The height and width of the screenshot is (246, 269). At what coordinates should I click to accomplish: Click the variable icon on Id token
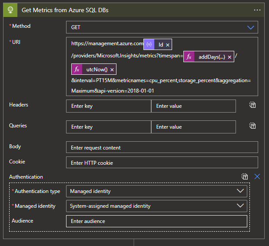pos(149,44)
